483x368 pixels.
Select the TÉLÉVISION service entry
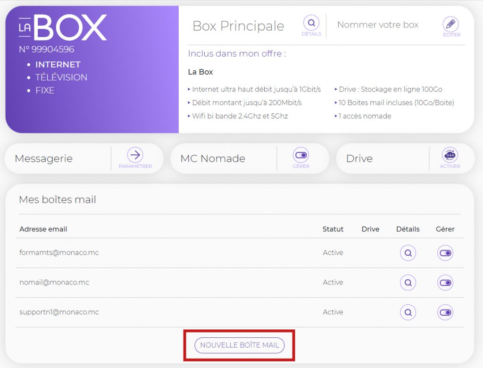(61, 77)
